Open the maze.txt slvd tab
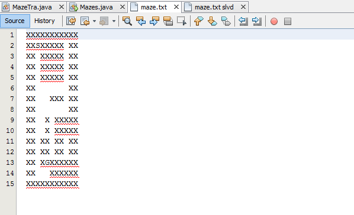The width and height of the screenshot is (354, 215). point(214,7)
